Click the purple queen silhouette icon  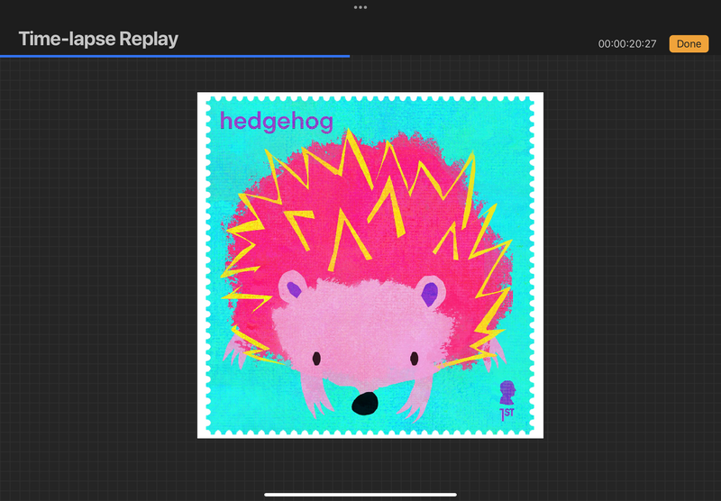point(508,393)
